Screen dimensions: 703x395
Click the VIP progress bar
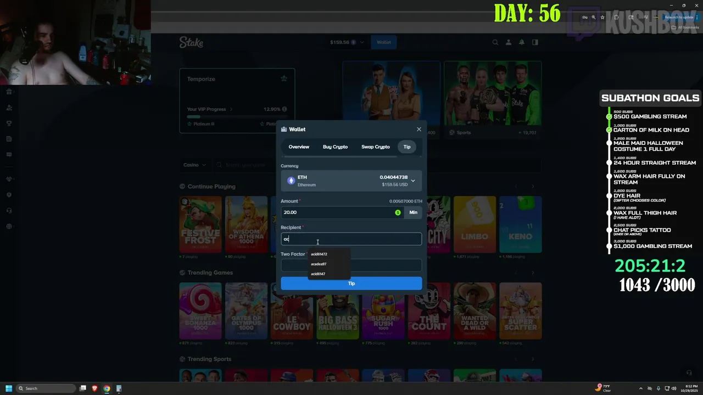[237, 116]
